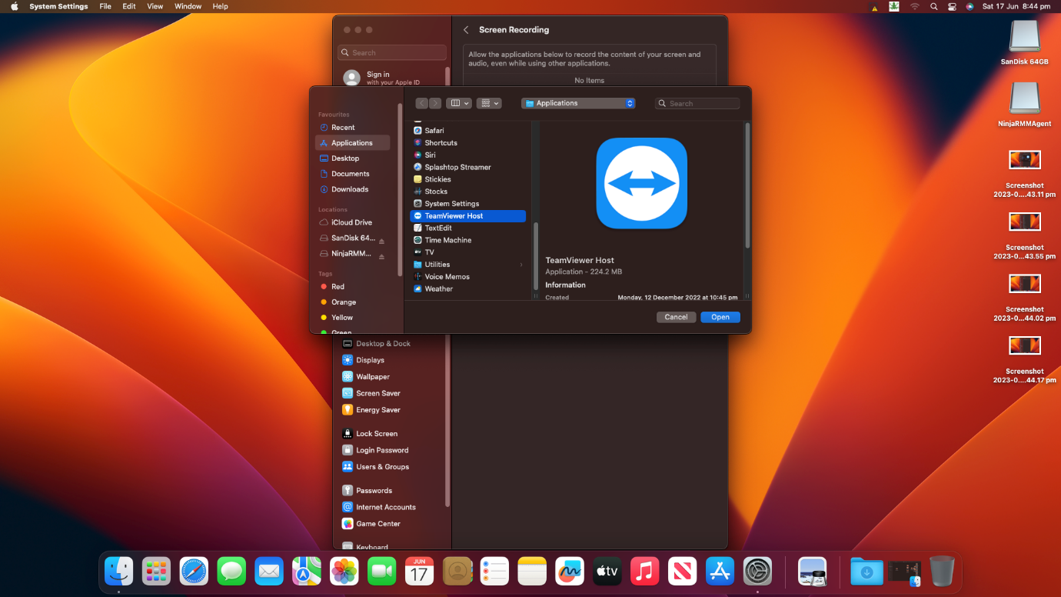The image size is (1061, 597).
Task: Go back from Screen Recording pane
Action: click(466, 30)
